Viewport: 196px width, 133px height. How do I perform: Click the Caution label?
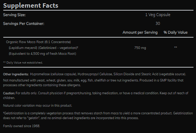point(9,93)
